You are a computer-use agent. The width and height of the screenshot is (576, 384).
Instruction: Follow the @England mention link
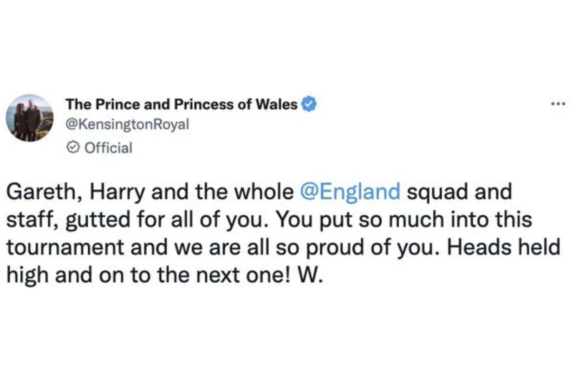pos(350,192)
